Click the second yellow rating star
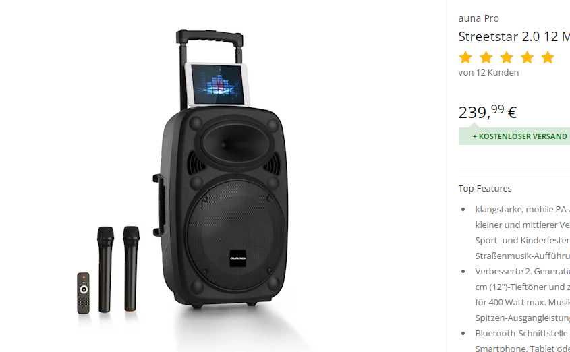This screenshot has width=570, height=352. (x=486, y=57)
